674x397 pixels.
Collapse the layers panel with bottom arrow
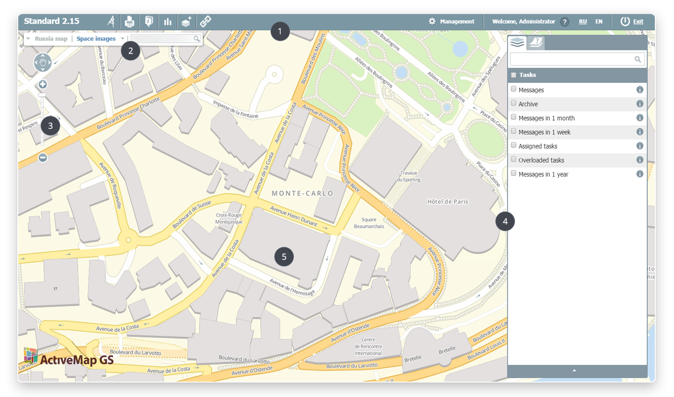coord(574,370)
